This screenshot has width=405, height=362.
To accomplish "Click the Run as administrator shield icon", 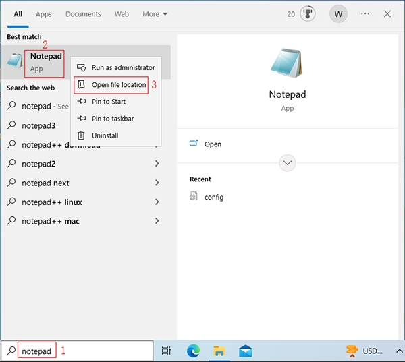I will tap(82, 67).
